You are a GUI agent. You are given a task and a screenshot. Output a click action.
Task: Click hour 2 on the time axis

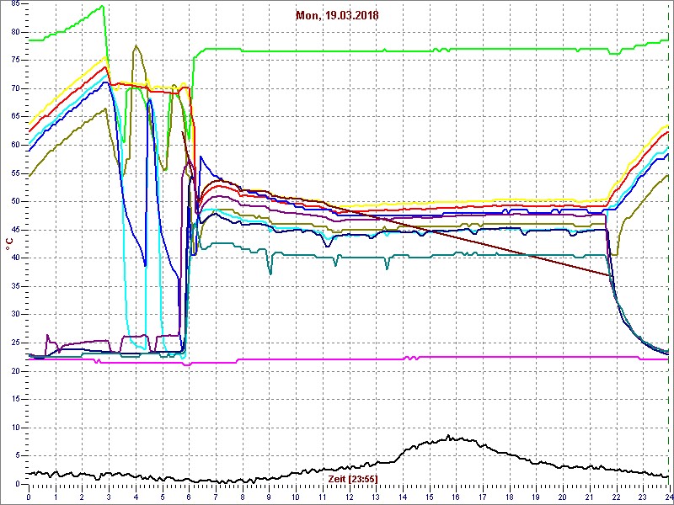82,497
